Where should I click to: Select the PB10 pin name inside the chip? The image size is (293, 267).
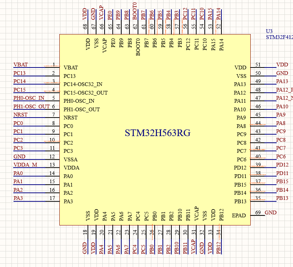[180, 215]
